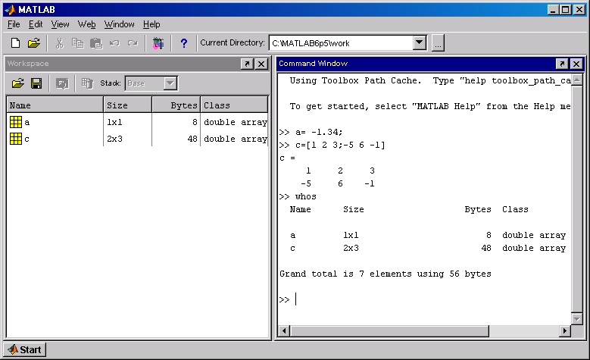Click the 'c=[1 2 3;-5 6 -1]' command line

[x=332, y=145]
